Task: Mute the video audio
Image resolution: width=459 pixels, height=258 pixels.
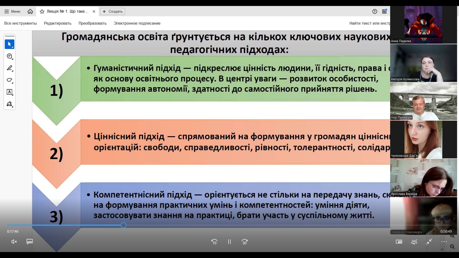Action: (13, 242)
